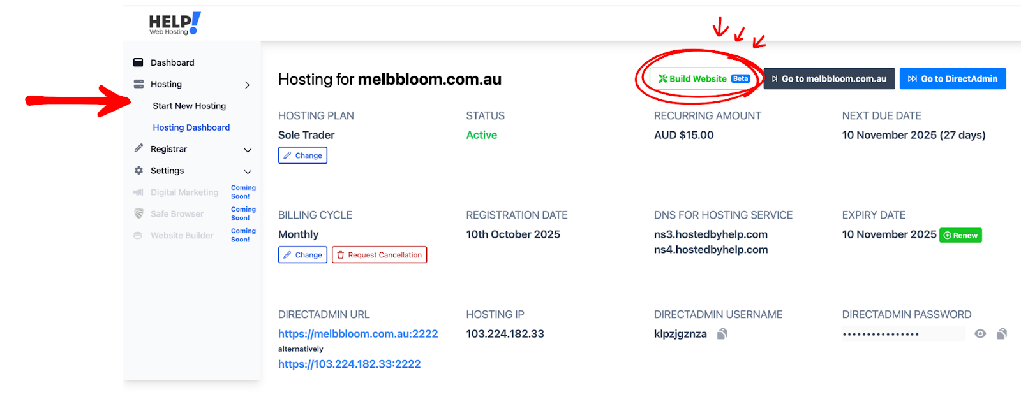Viewport: 1021px width, 418px height.
Task: Copy the DirectAdmin password
Action: coord(1002,334)
